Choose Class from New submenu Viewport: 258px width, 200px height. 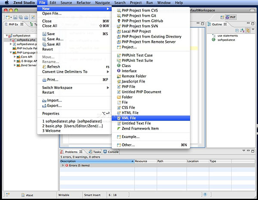151,66
